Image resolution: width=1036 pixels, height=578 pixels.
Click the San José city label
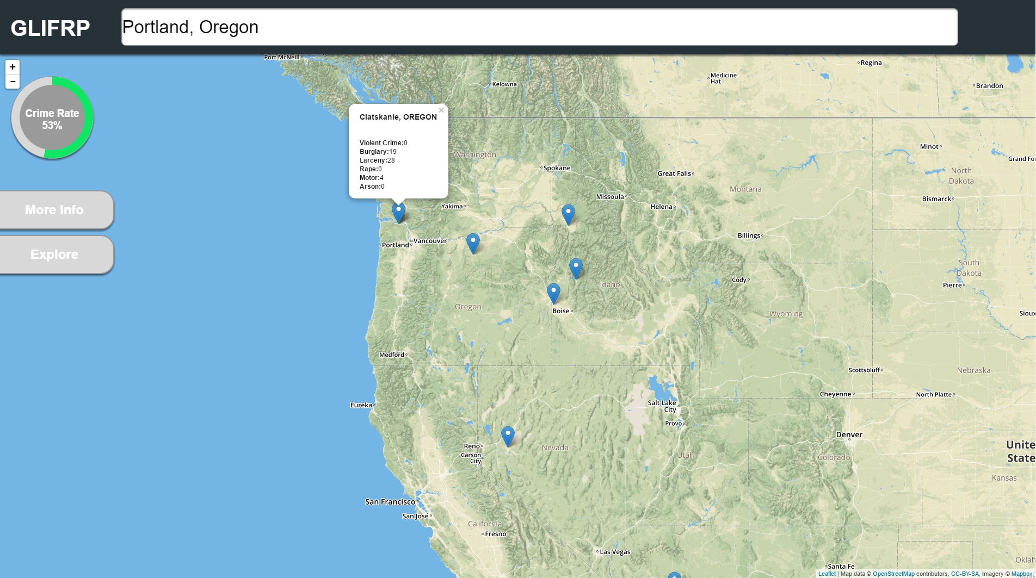(x=415, y=516)
